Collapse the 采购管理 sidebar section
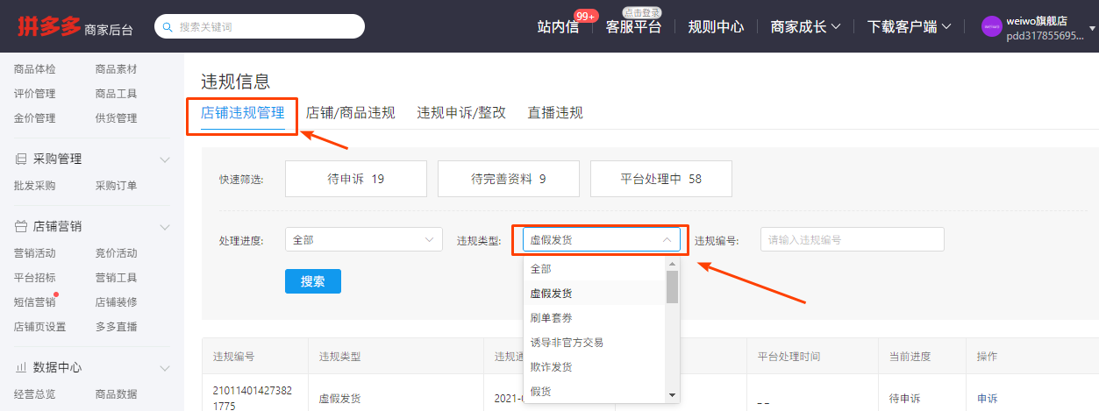 coord(164,159)
